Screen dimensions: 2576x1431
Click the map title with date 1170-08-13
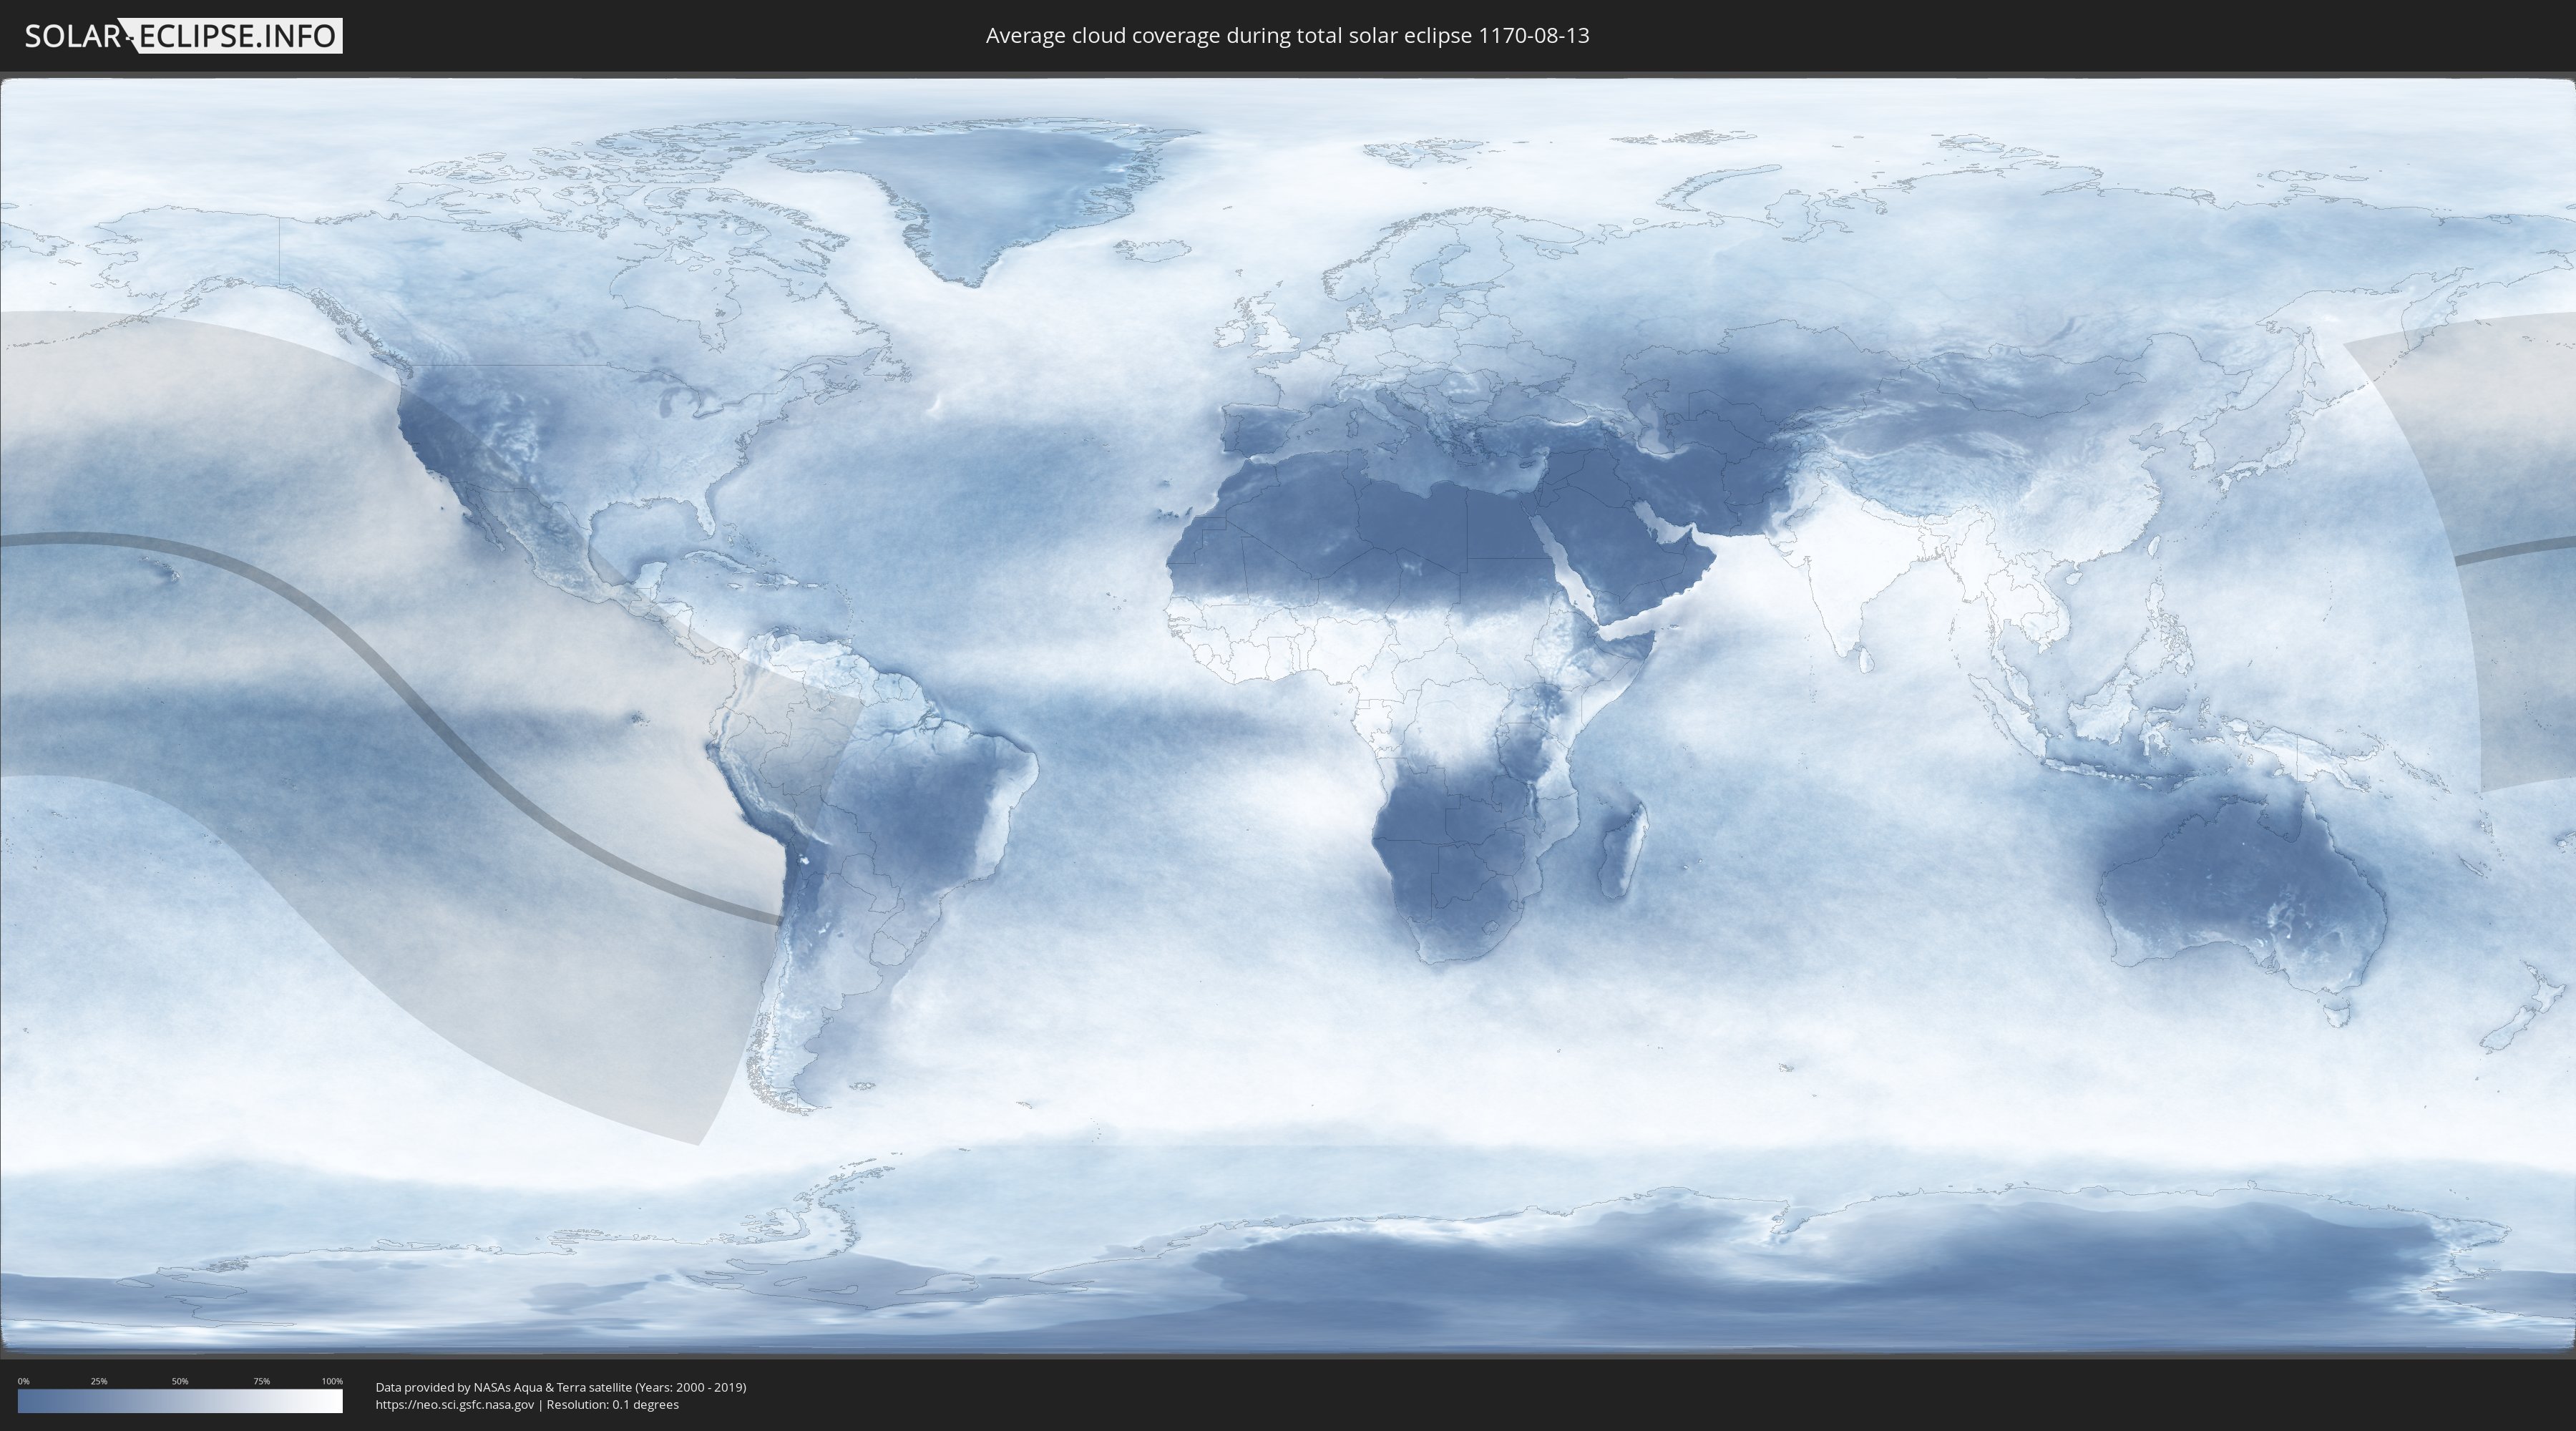point(1287,36)
